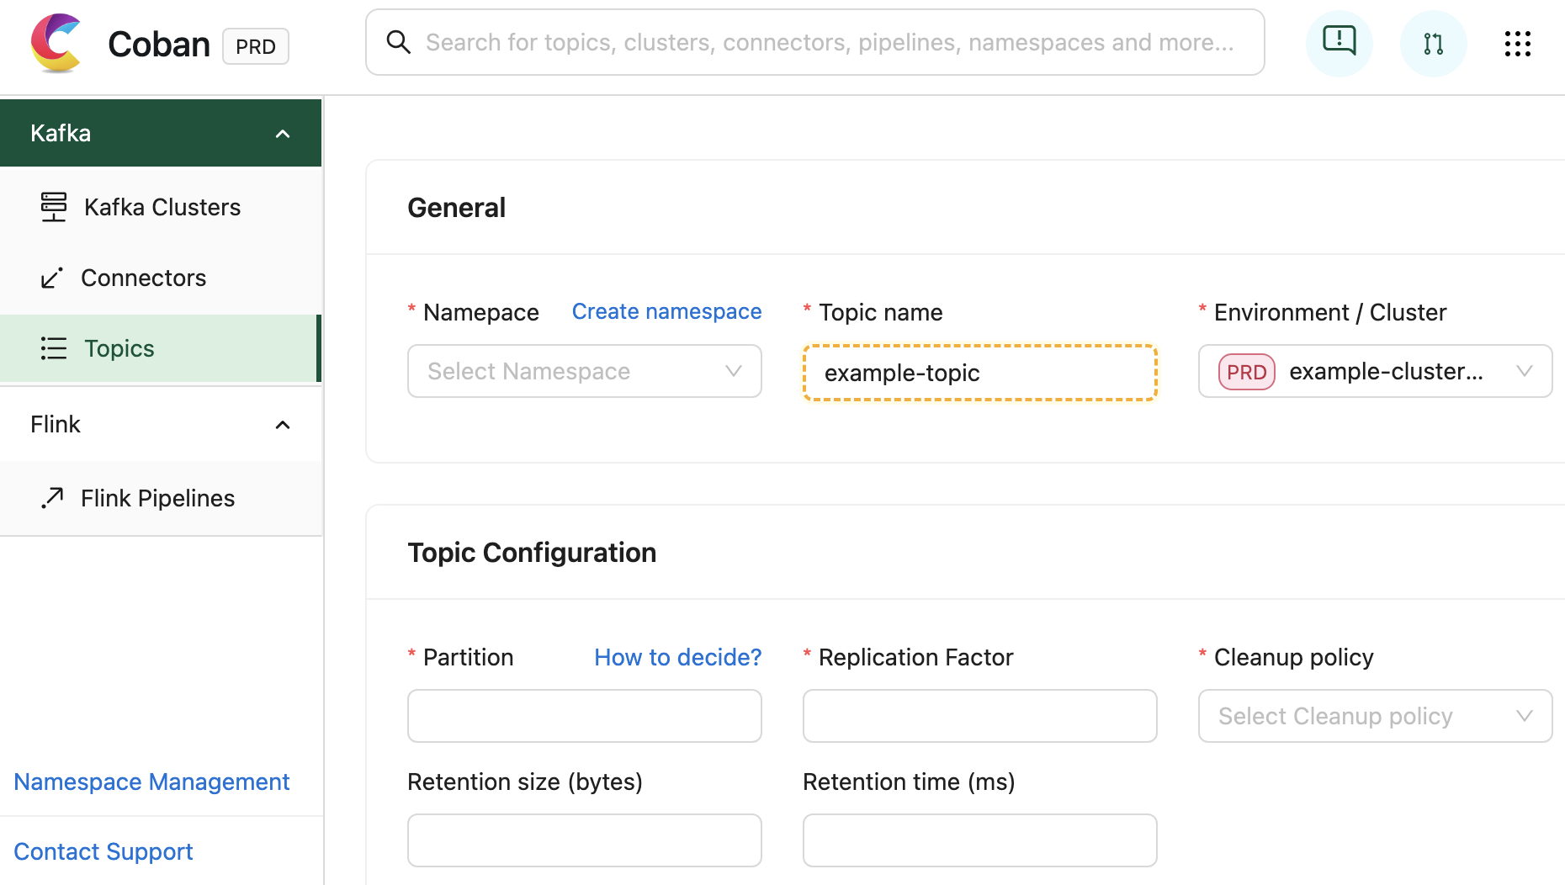Image resolution: width=1565 pixels, height=885 pixels.
Task: Click the Topic name input field
Action: coord(980,373)
